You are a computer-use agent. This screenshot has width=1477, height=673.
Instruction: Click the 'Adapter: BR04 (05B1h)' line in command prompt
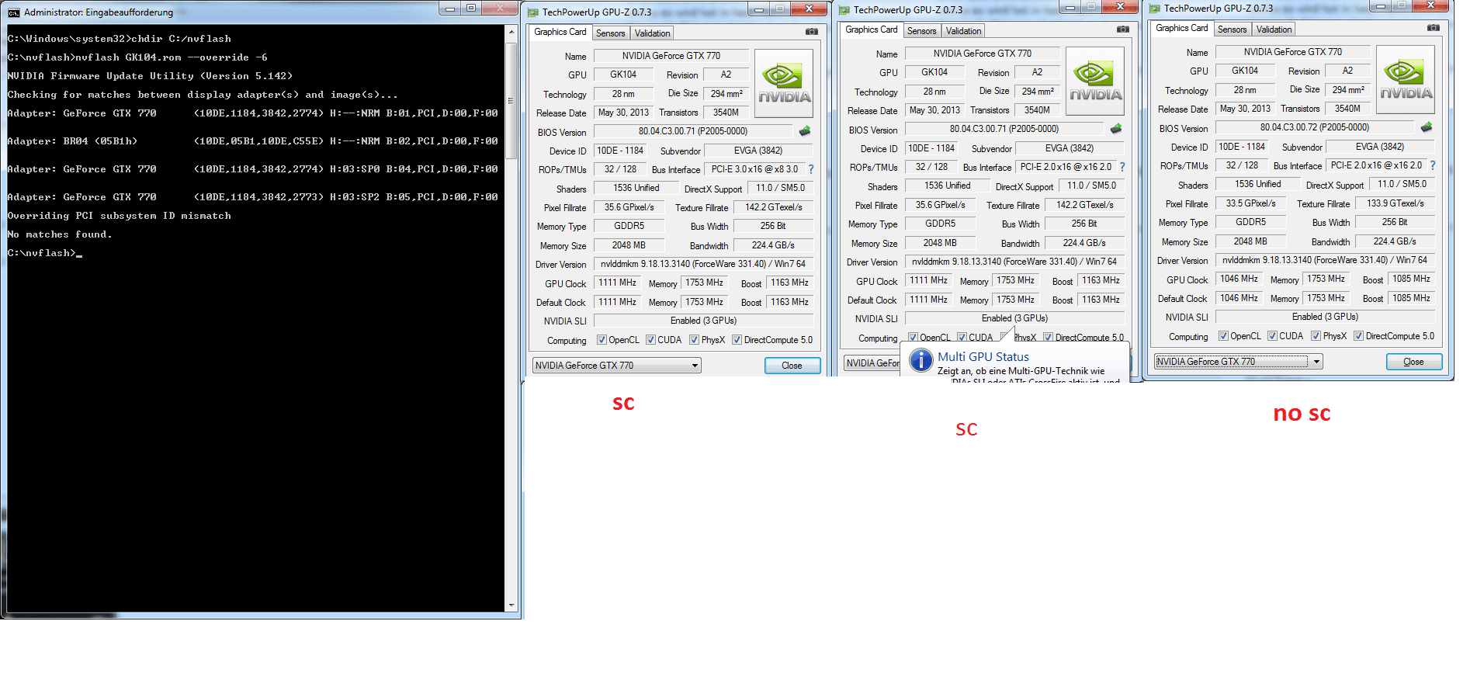pyautogui.click(x=252, y=141)
